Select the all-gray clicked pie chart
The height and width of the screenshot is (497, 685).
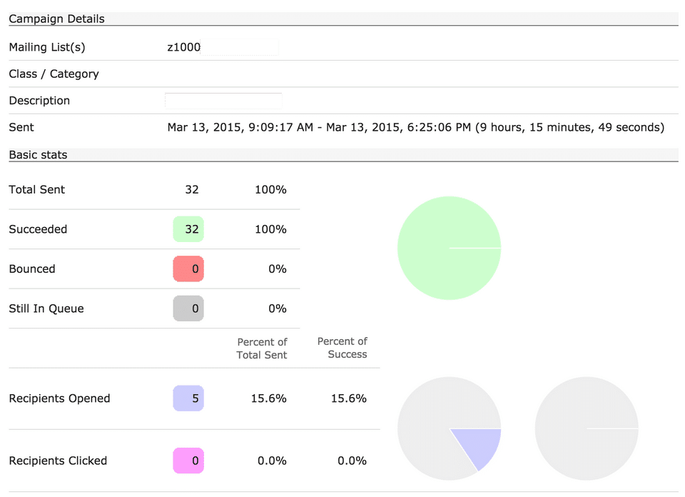click(587, 428)
